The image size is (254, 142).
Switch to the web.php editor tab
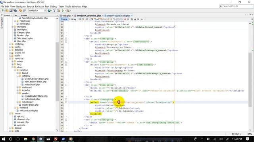pos(67,16)
